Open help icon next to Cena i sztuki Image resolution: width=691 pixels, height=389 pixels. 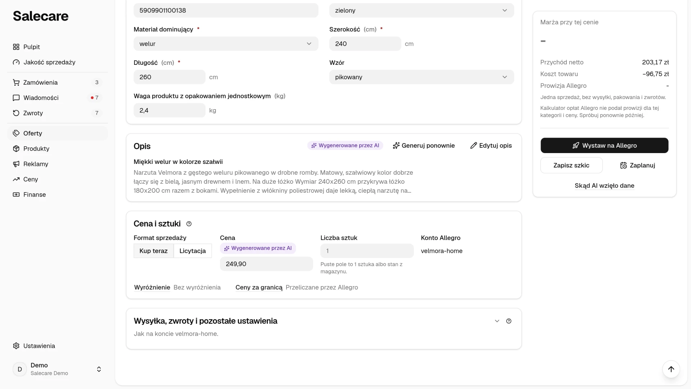point(189,224)
